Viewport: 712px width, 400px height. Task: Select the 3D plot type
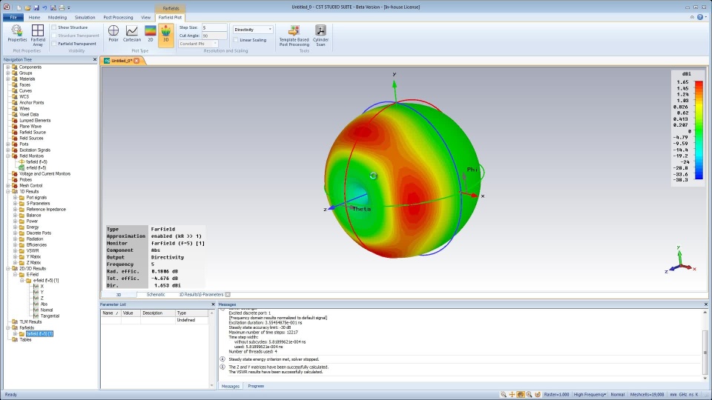pos(165,35)
